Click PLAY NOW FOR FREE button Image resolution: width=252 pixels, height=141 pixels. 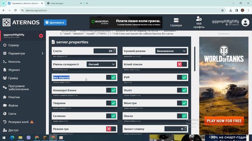point(224,121)
